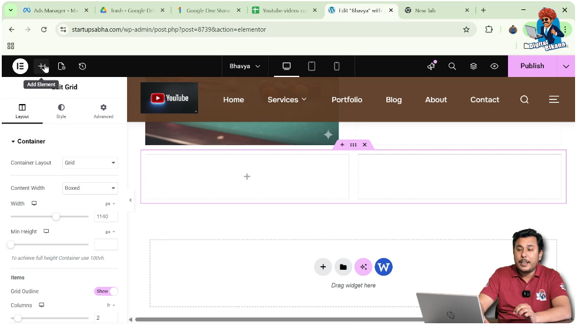Toggle the Grid Outline Show switch
Image resolution: width=578 pixels, height=325 pixels.
106,292
